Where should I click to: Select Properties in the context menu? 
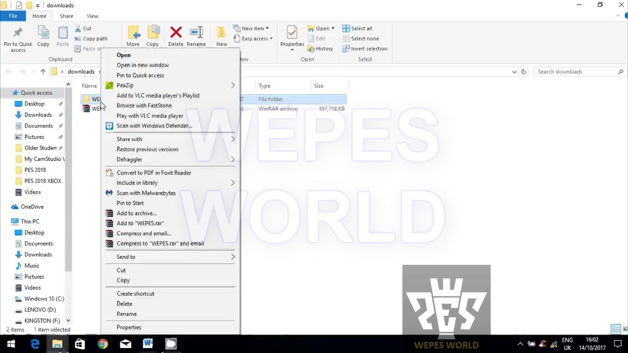coord(129,328)
